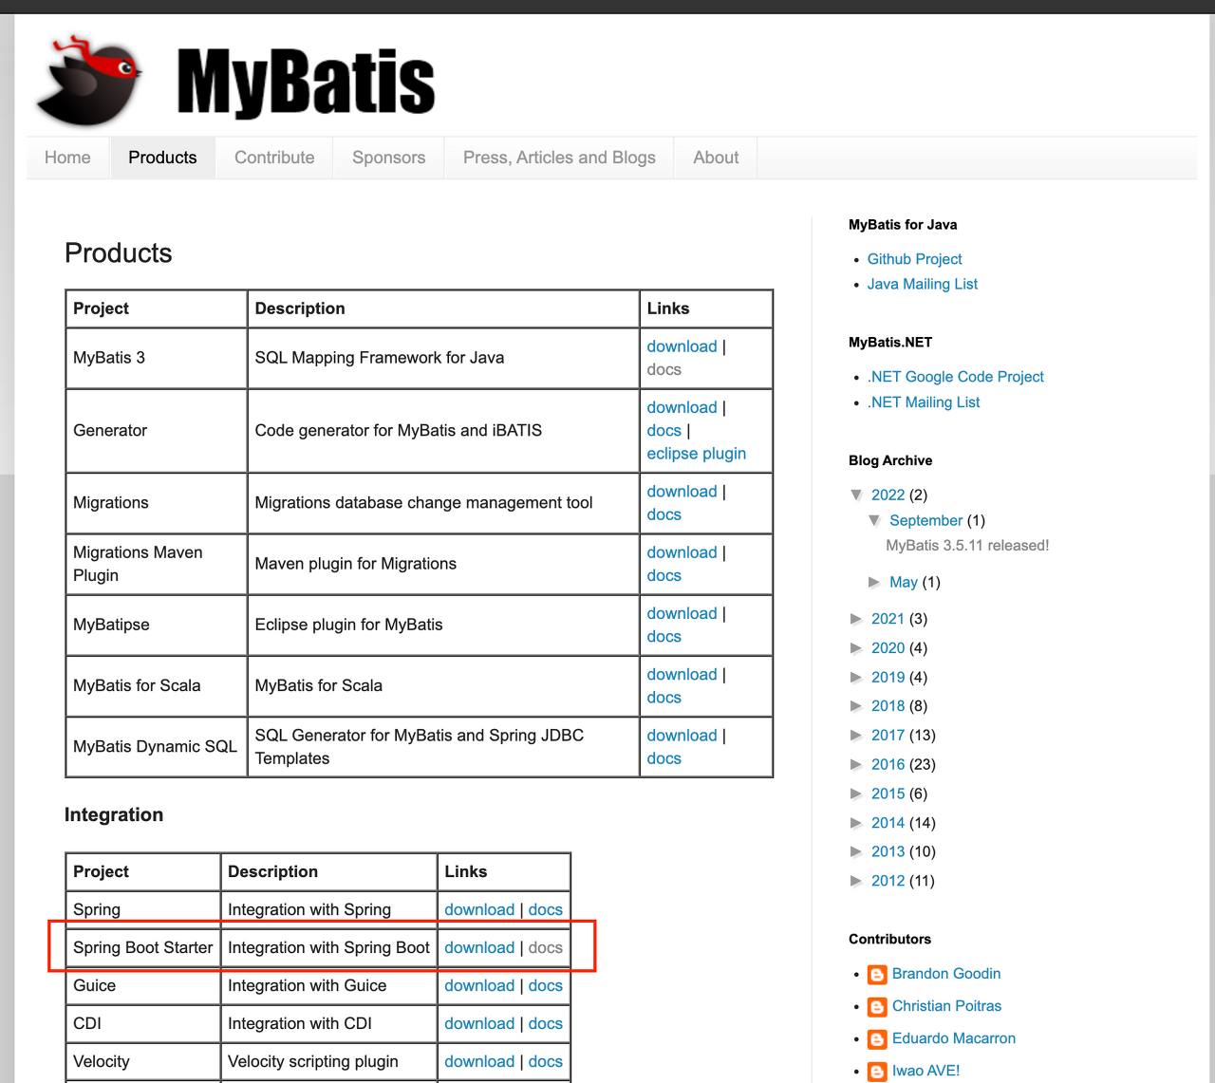
Task: Click Blogger icon beside Eduardo Macarron
Action: (877, 1039)
